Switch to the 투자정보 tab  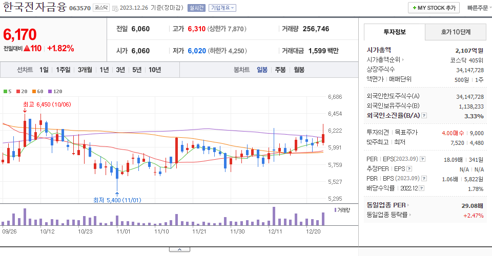(x=395, y=32)
